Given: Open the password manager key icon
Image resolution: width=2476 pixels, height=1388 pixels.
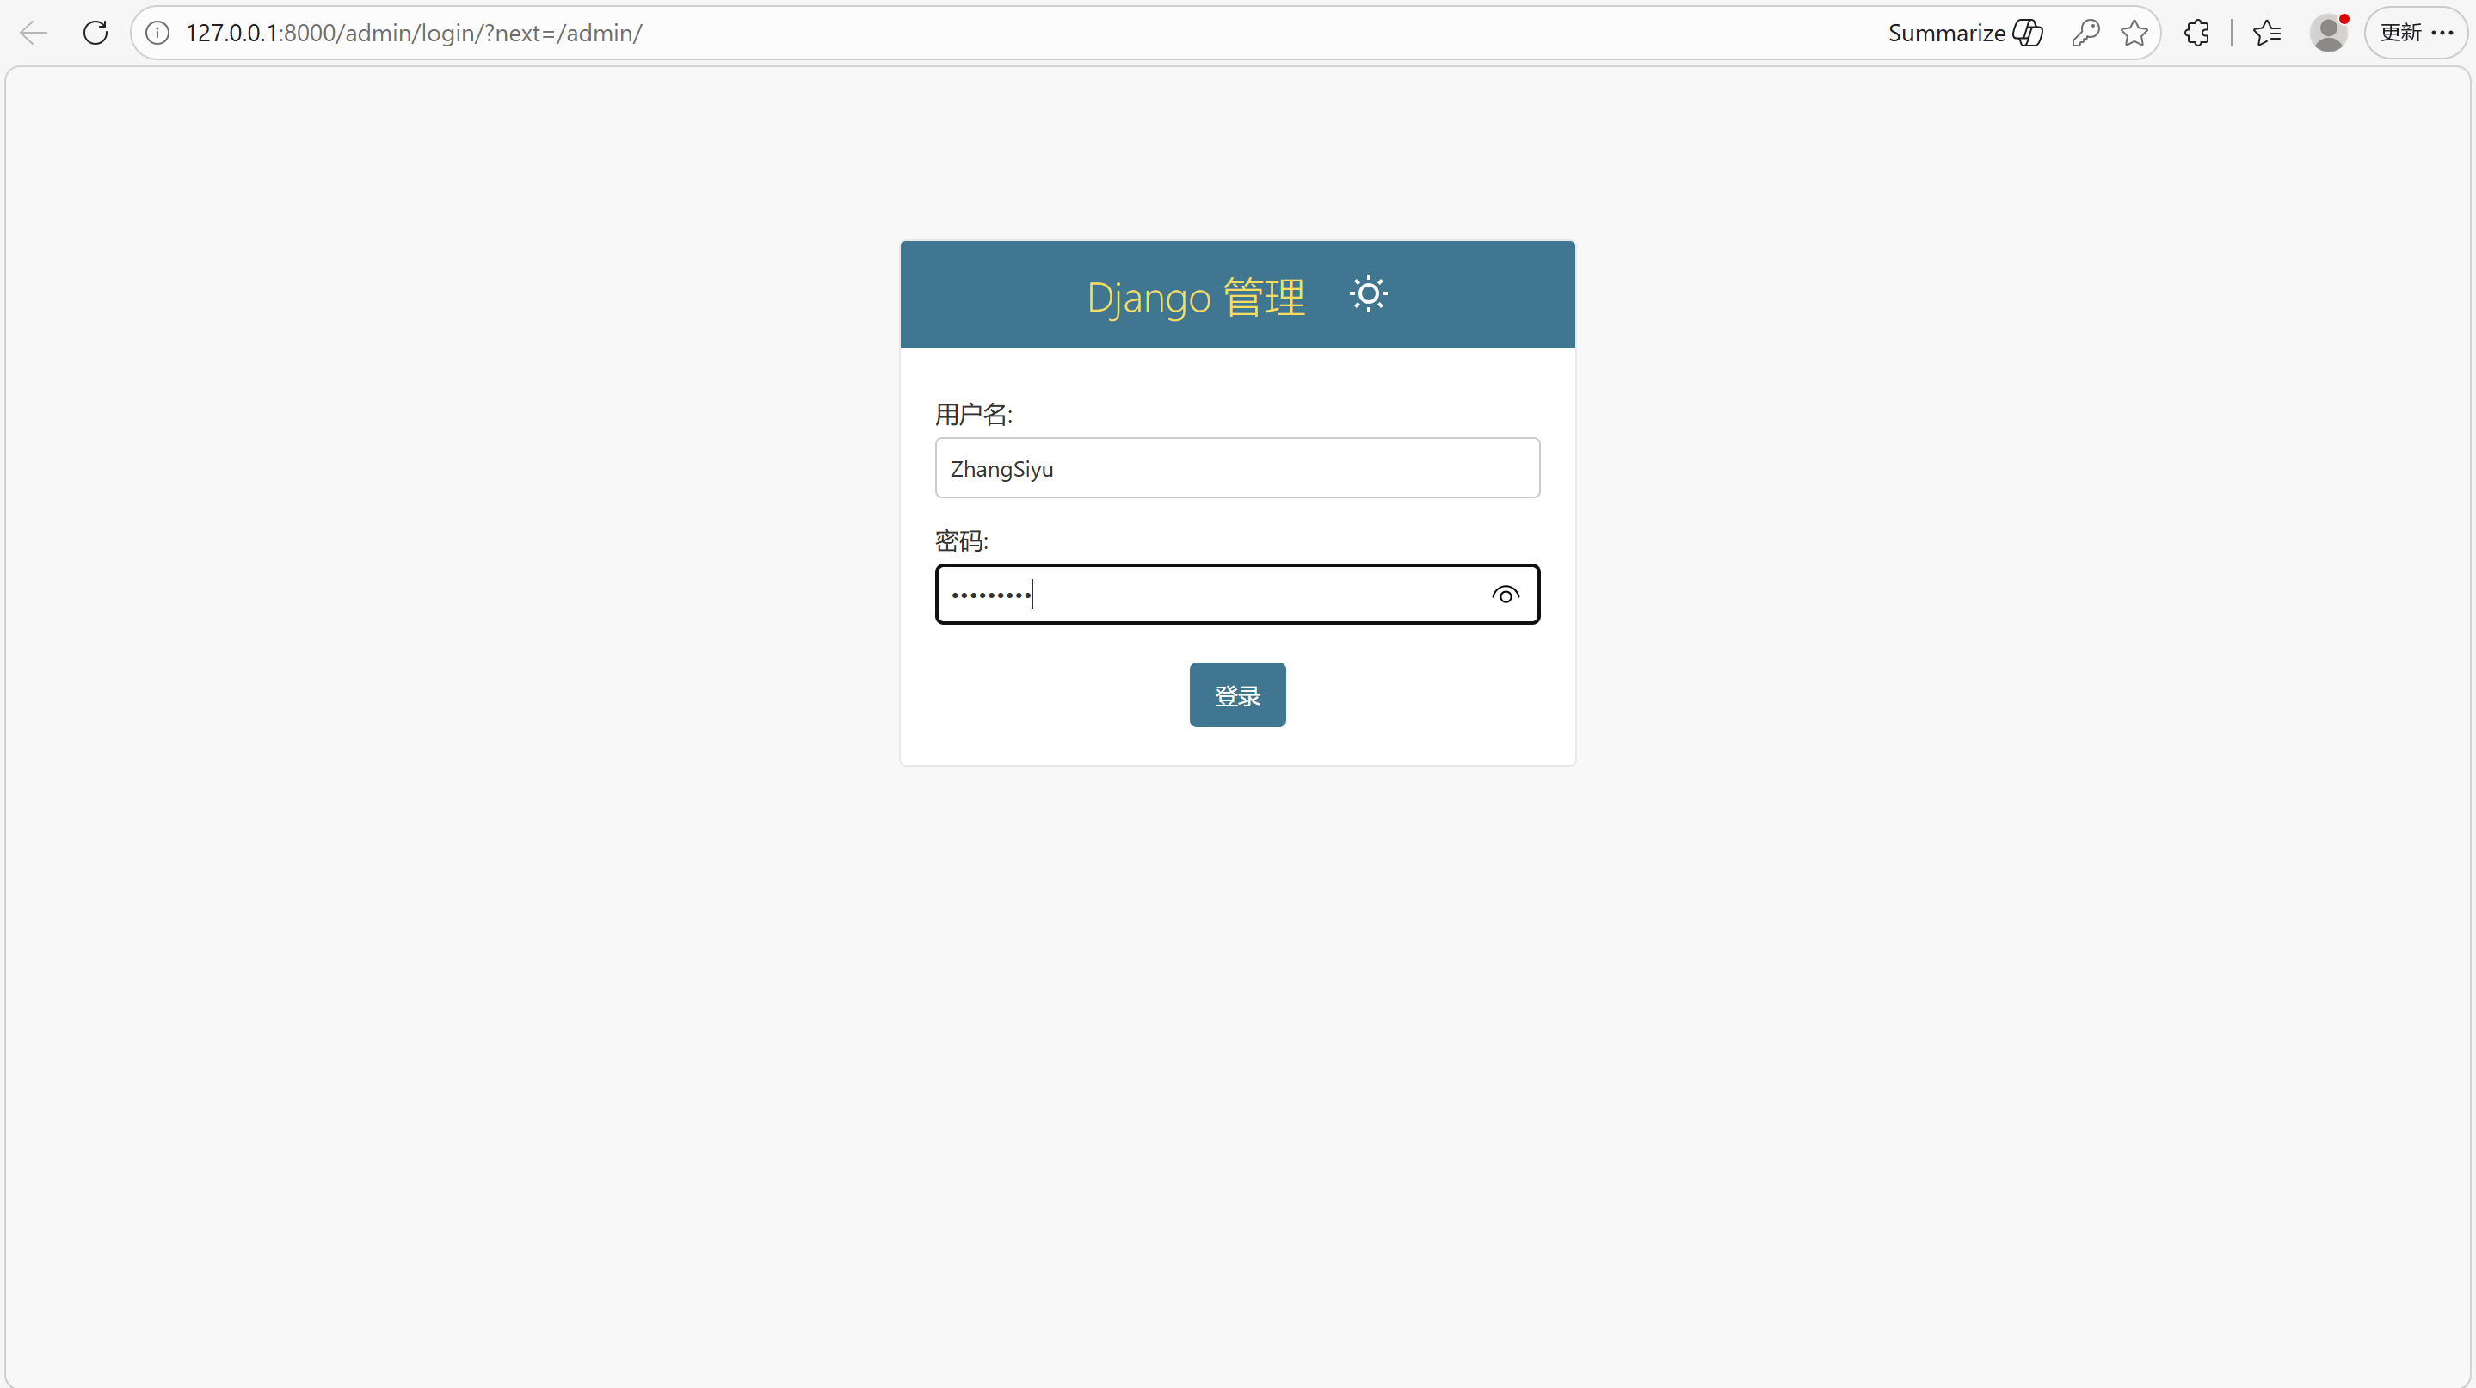Looking at the screenshot, I should tap(2085, 33).
